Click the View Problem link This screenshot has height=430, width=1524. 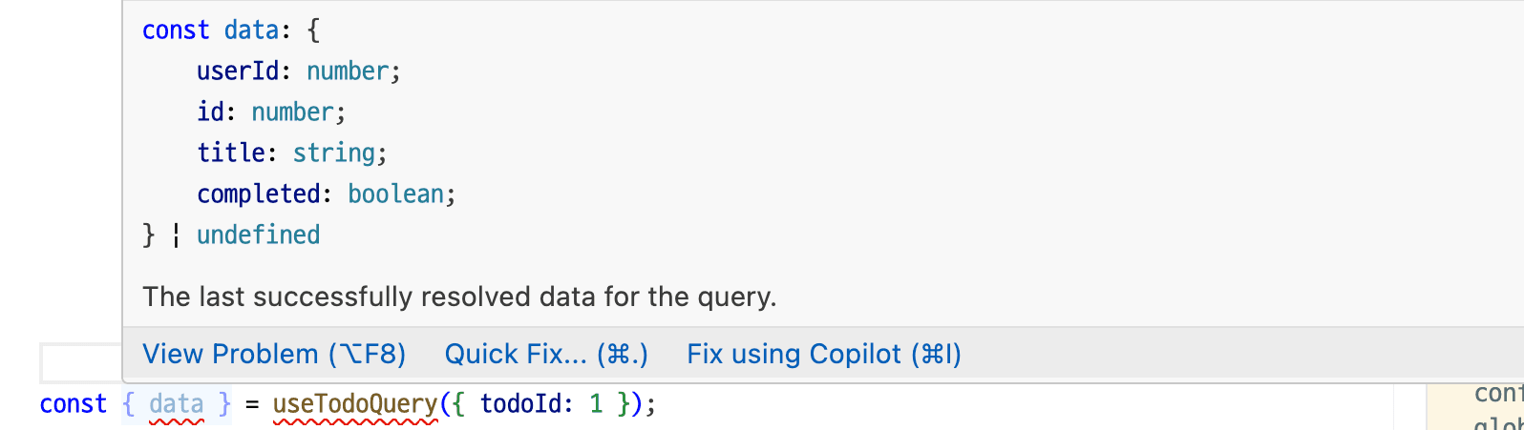click(274, 355)
